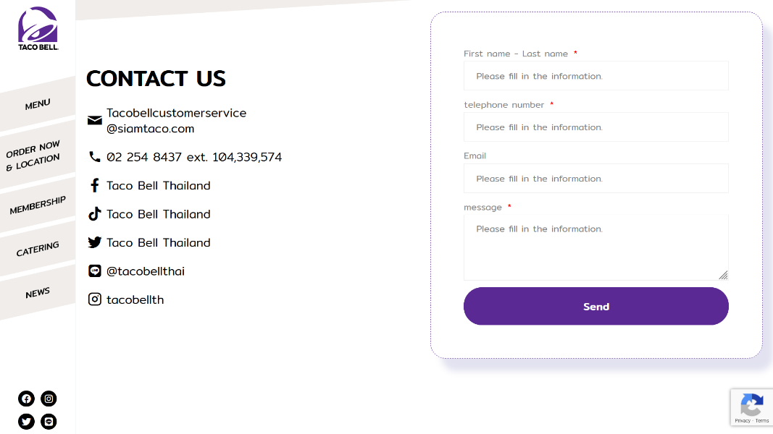Screen dimensions: 773x434
Task: Open the LINE icon in bottom-left footer
Action: coord(49,421)
